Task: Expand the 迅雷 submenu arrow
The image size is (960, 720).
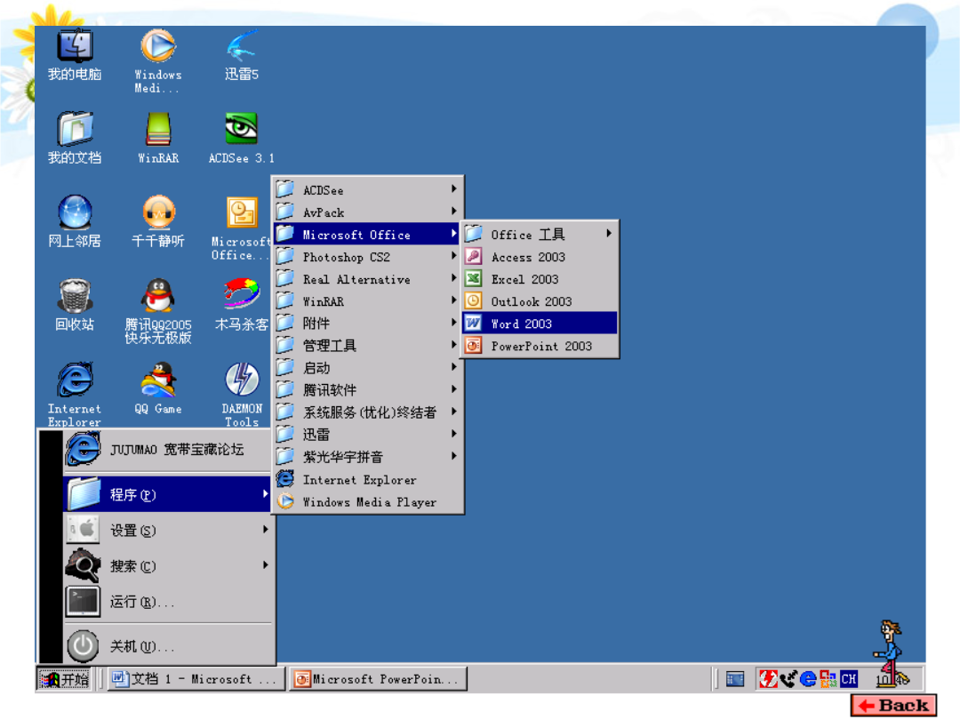Action: [x=453, y=434]
